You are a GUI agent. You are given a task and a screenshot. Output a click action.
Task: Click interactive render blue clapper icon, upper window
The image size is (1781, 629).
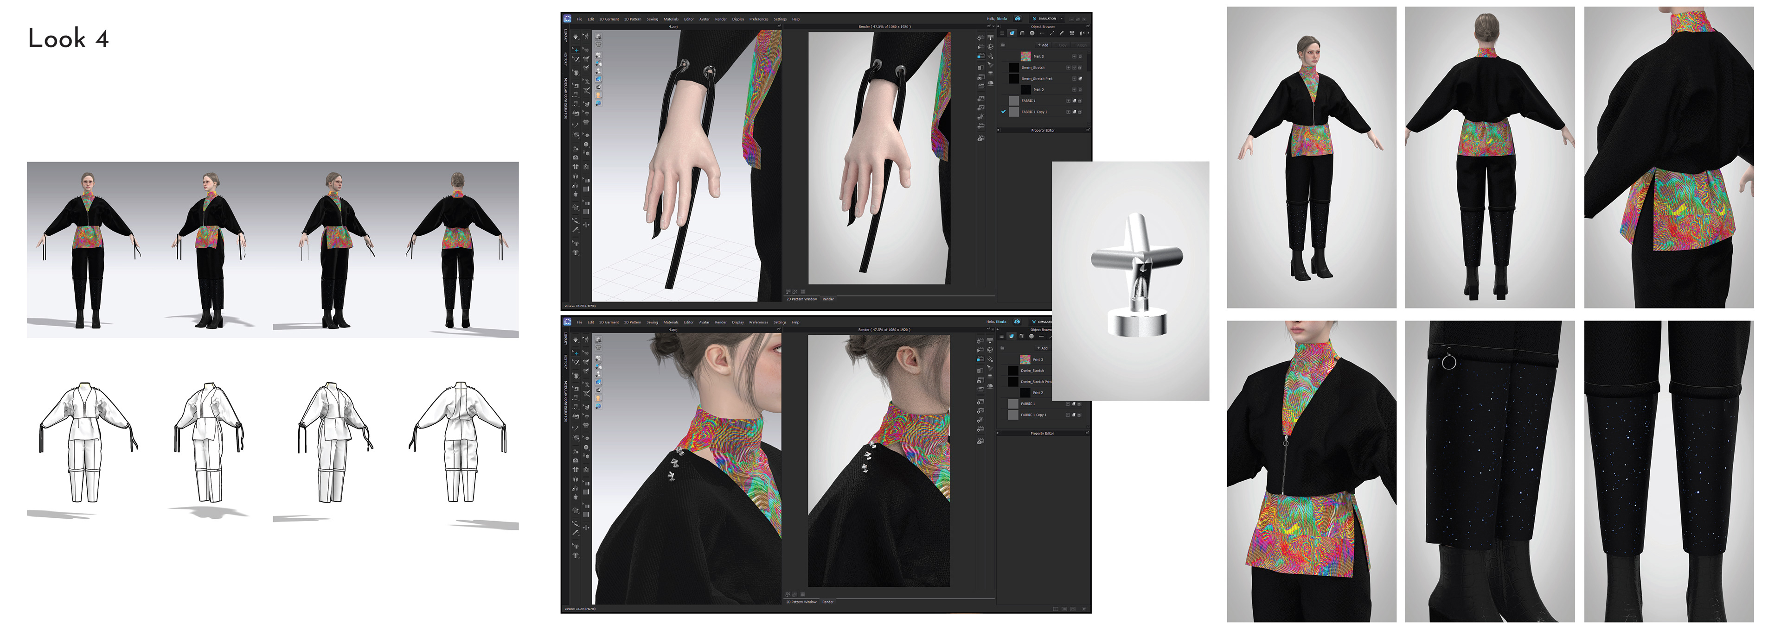point(981,56)
